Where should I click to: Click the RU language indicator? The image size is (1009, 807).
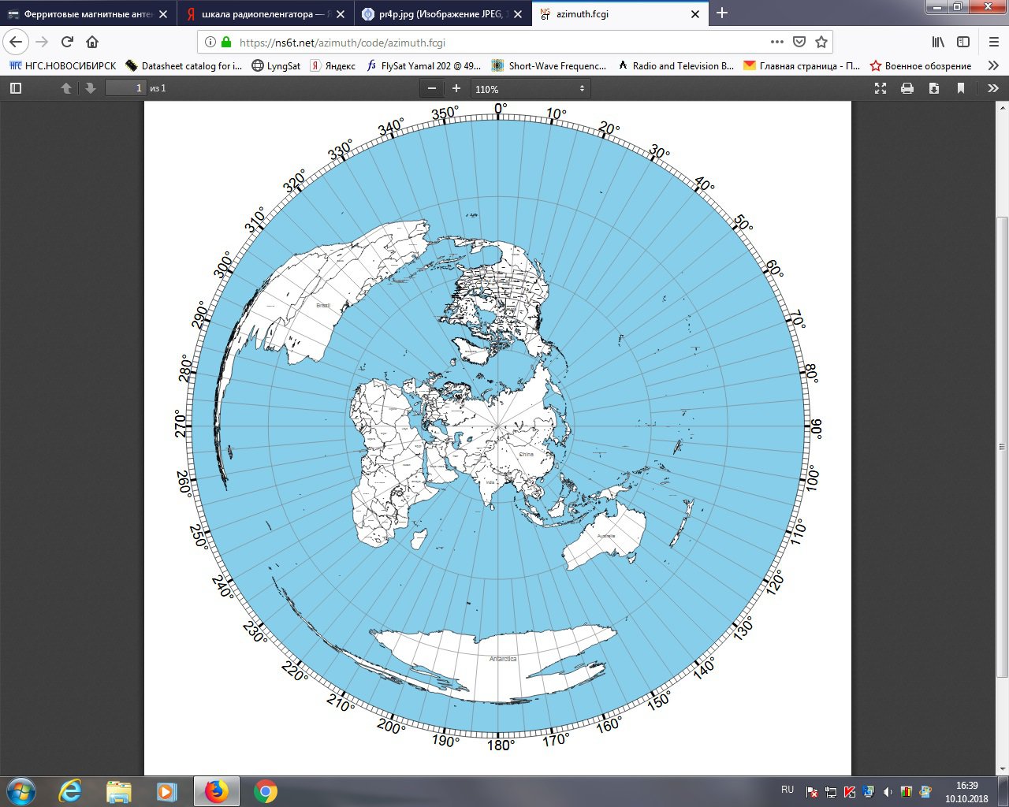(x=787, y=790)
